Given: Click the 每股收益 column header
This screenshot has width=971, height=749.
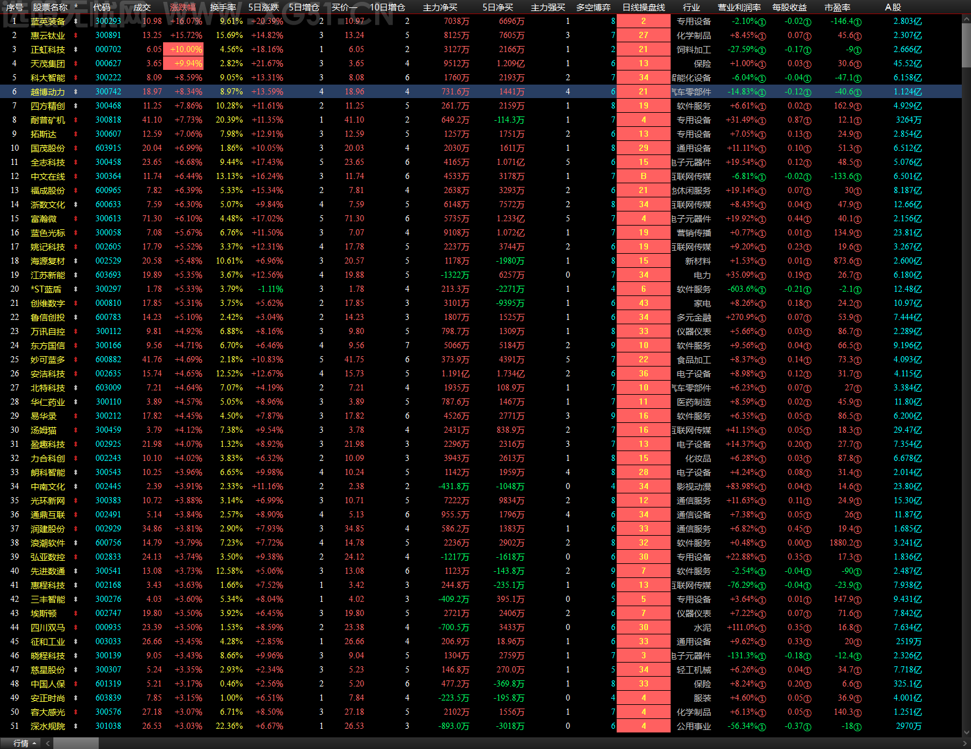Looking at the screenshot, I should 790,7.
